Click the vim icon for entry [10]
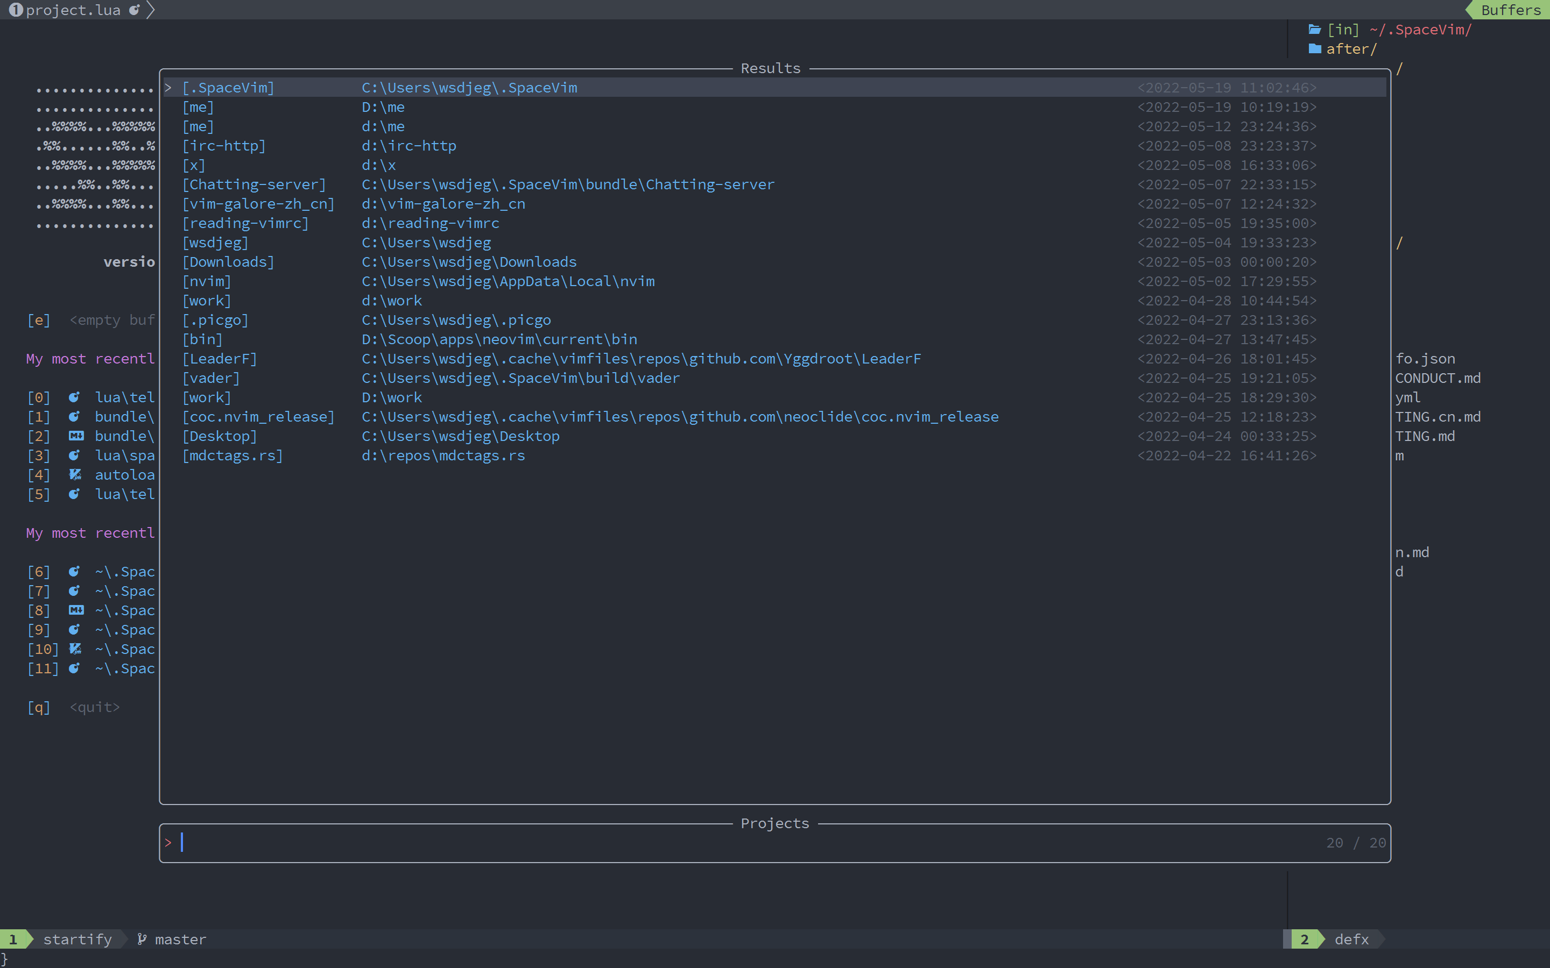Image resolution: width=1550 pixels, height=968 pixels. click(75, 649)
